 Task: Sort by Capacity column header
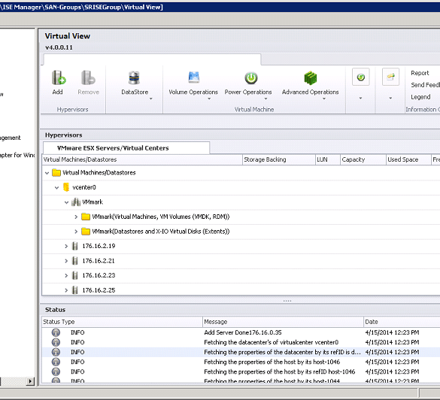(363, 159)
